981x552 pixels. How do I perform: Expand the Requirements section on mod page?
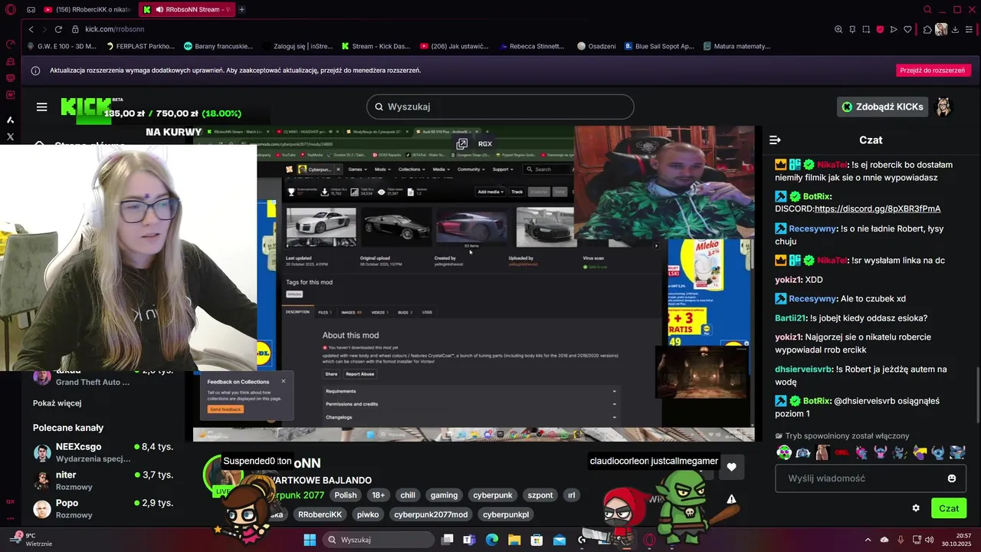pyautogui.click(x=471, y=391)
